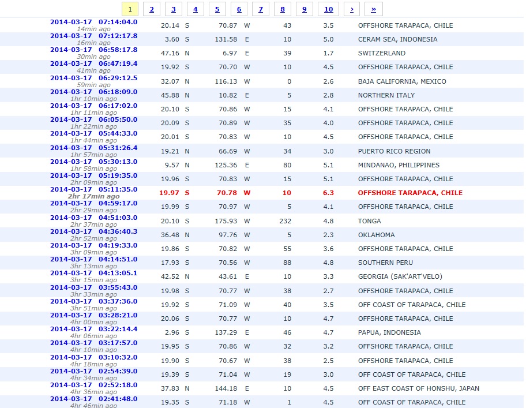Click the OKLAHOMA region text

tap(376, 235)
